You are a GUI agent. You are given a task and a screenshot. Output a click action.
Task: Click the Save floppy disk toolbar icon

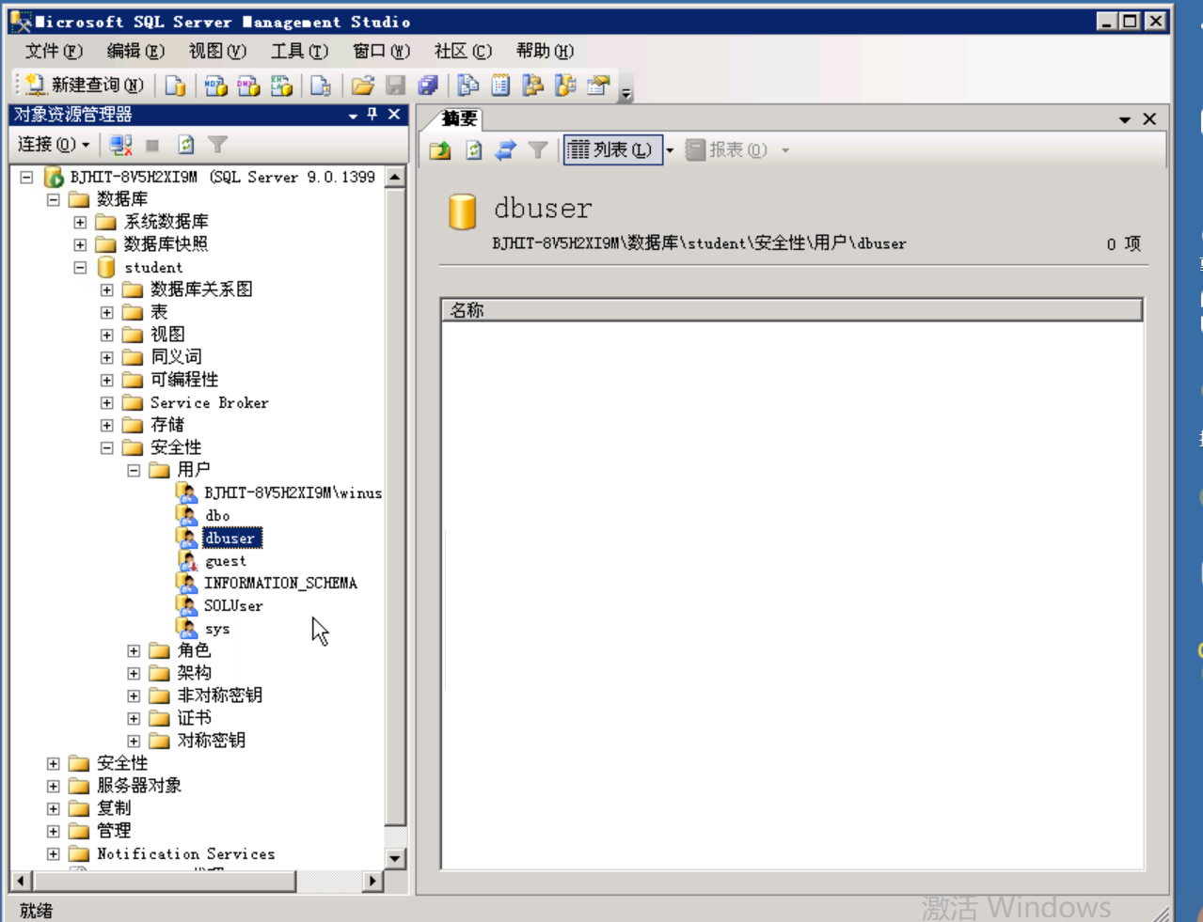[396, 86]
